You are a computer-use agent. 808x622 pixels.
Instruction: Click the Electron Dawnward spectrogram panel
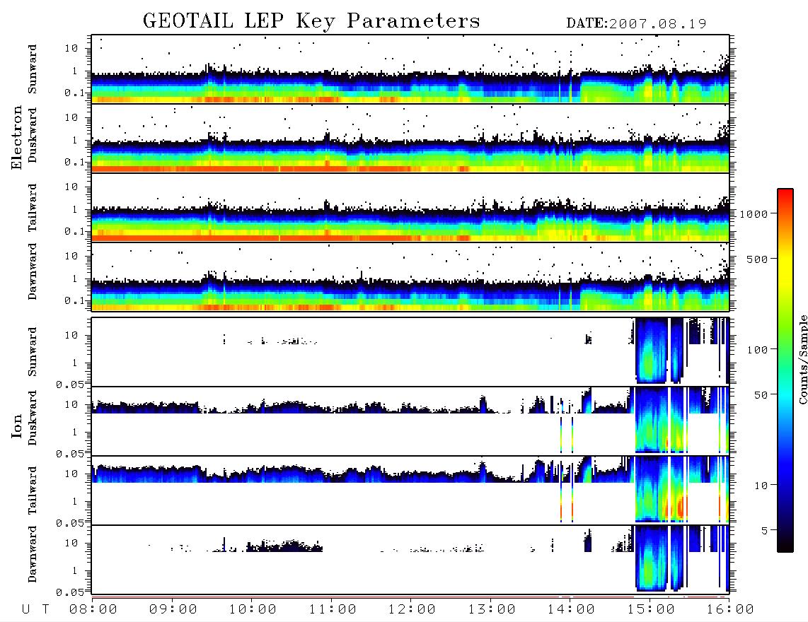(x=410, y=277)
